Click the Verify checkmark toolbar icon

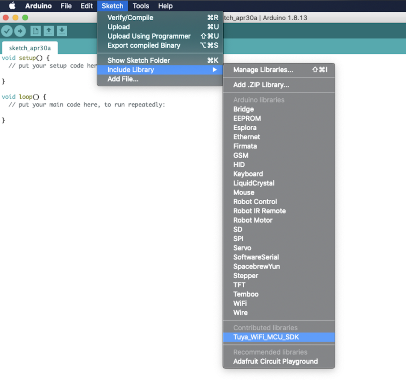click(x=7, y=31)
